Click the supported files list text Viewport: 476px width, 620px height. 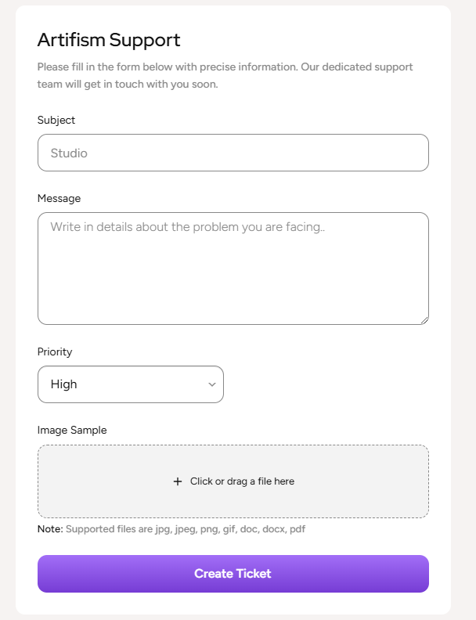coord(185,529)
